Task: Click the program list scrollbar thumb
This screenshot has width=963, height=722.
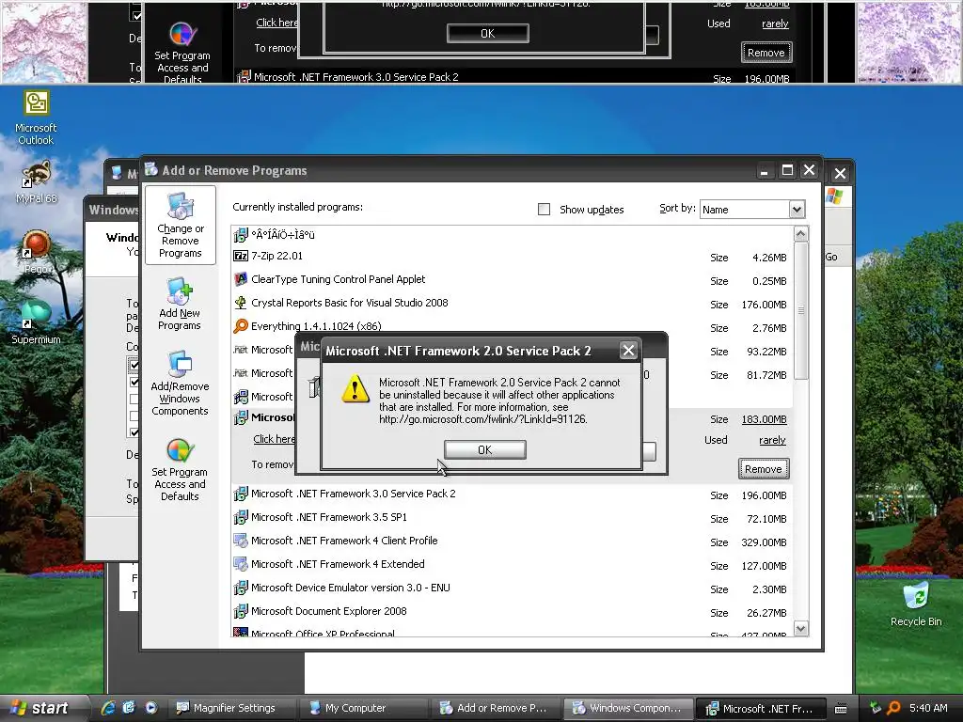Action: tap(801, 310)
